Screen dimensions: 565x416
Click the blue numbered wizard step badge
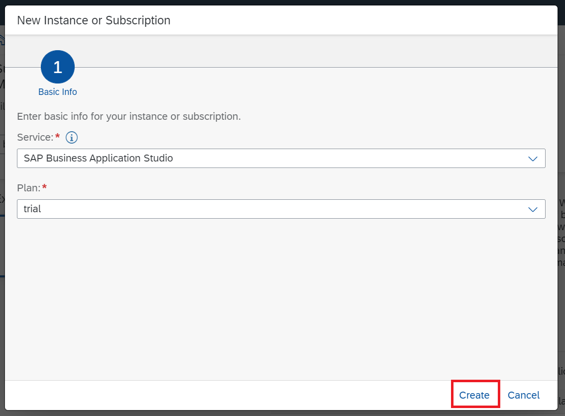point(57,67)
